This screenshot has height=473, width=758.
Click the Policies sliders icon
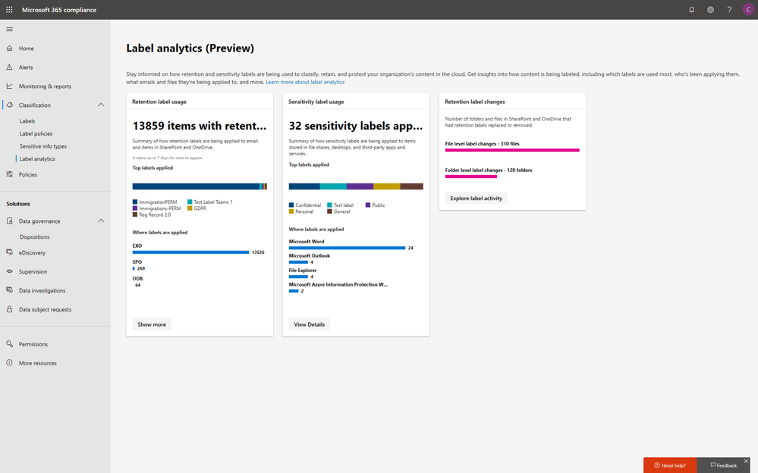tap(9, 174)
